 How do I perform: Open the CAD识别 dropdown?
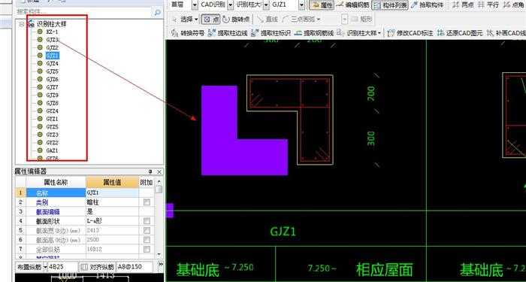(x=231, y=5)
